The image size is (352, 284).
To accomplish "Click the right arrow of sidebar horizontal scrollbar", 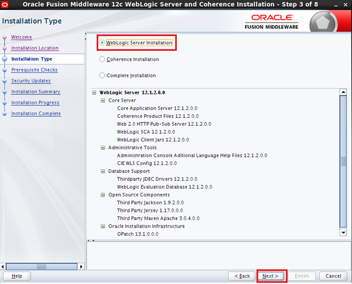I will click(81, 266).
